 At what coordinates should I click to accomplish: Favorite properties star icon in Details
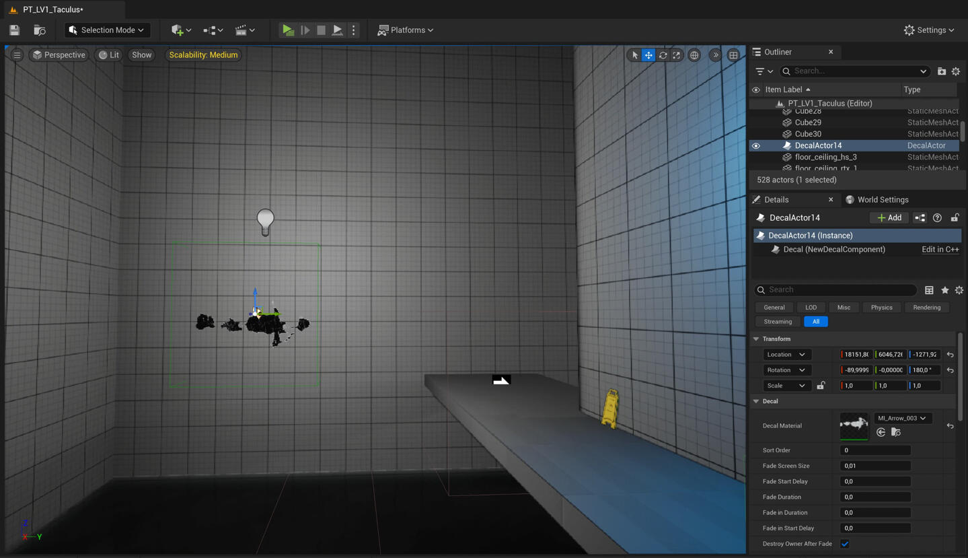[944, 290]
